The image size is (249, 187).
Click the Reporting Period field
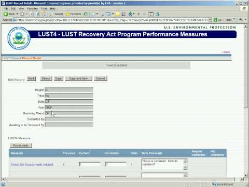point(69,113)
